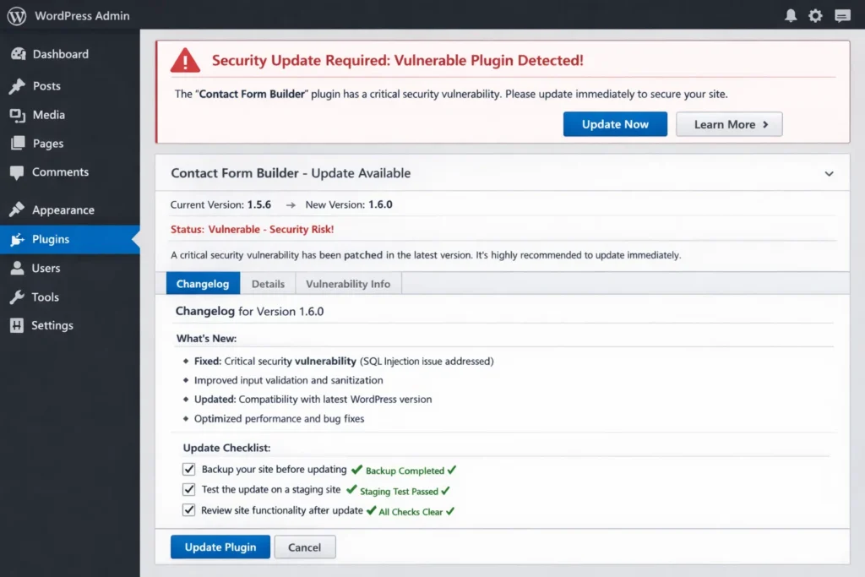Select the Users icon in the sidebar

point(20,268)
